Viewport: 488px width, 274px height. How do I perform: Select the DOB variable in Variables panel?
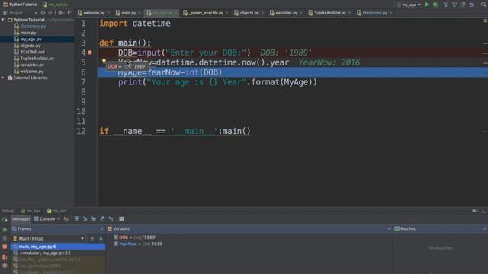[135, 237]
